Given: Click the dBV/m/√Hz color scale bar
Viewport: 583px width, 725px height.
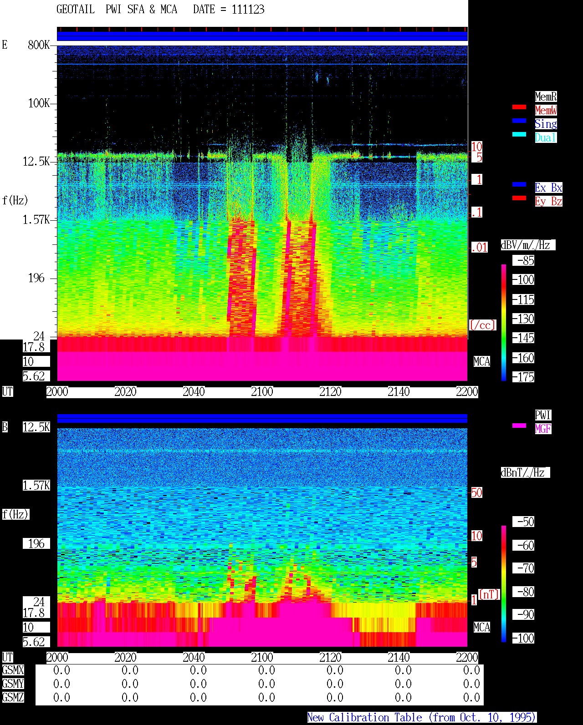Looking at the screenshot, I should point(504,322).
